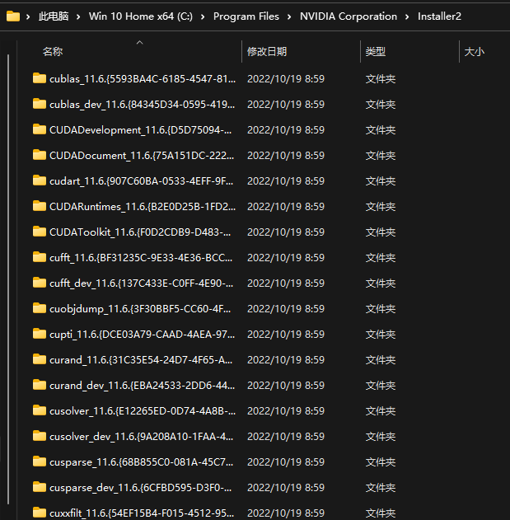This screenshot has width=510, height=520.
Task: Select cusparse_11.6.{68B855C0-081A-45C7... name
Action: click(141, 462)
